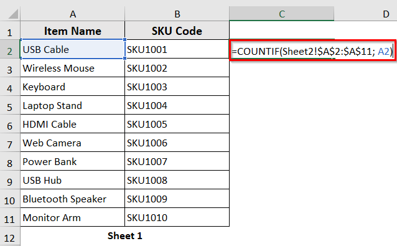Click the Sheet 1 label cell
The image size is (397, 246).
point(125,236)
